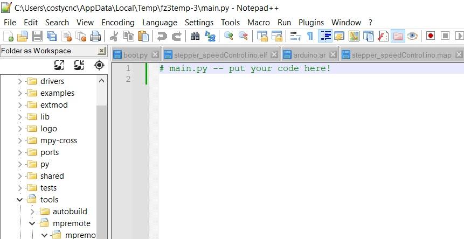The height and width of the screenshot is (239, 464).
Task: Click line 1 comment text in editor
Action: pos(245,68)
